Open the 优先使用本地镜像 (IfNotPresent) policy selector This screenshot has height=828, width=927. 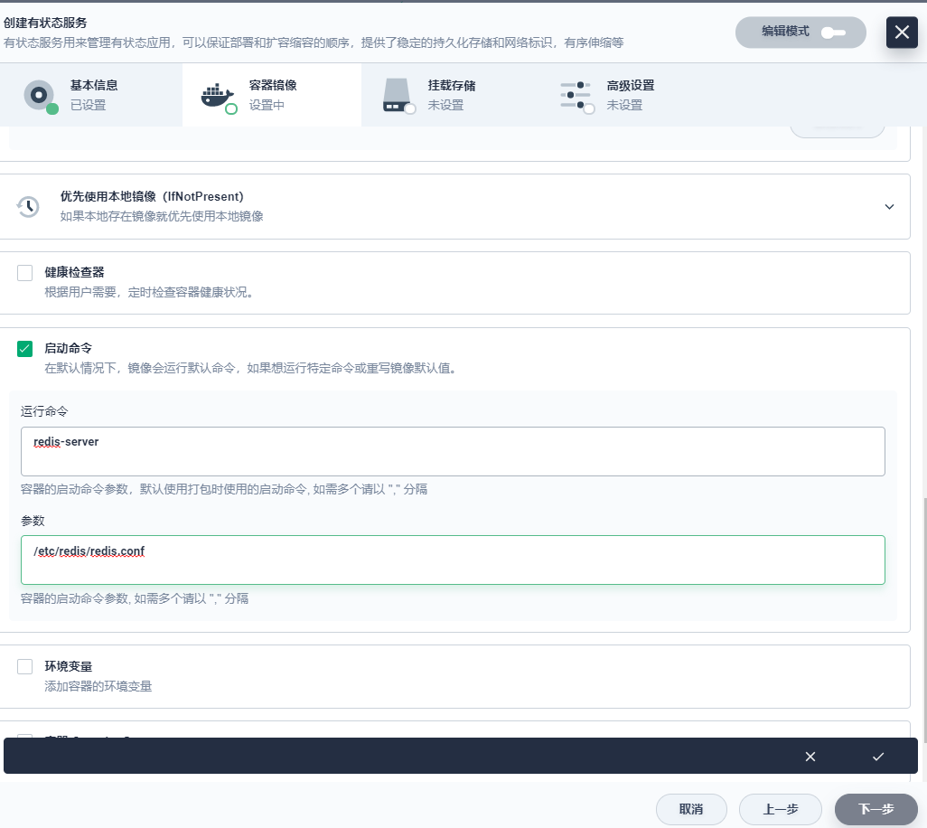pyautogui.click(x=454, y=206)
